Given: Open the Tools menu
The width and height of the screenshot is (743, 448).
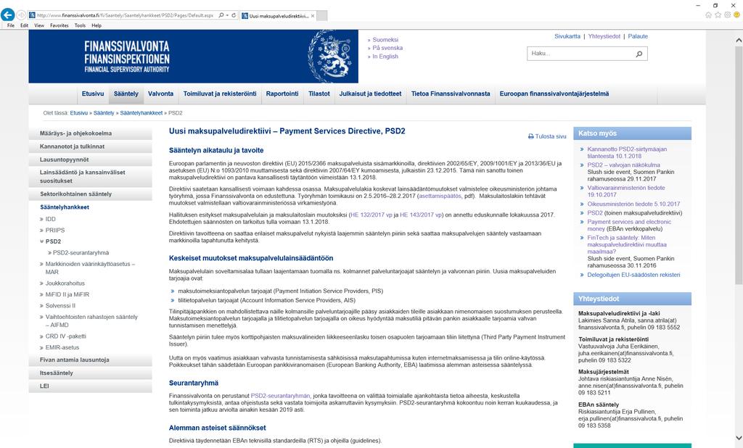Looking at the screenshot, I should (x=80, y=25).
